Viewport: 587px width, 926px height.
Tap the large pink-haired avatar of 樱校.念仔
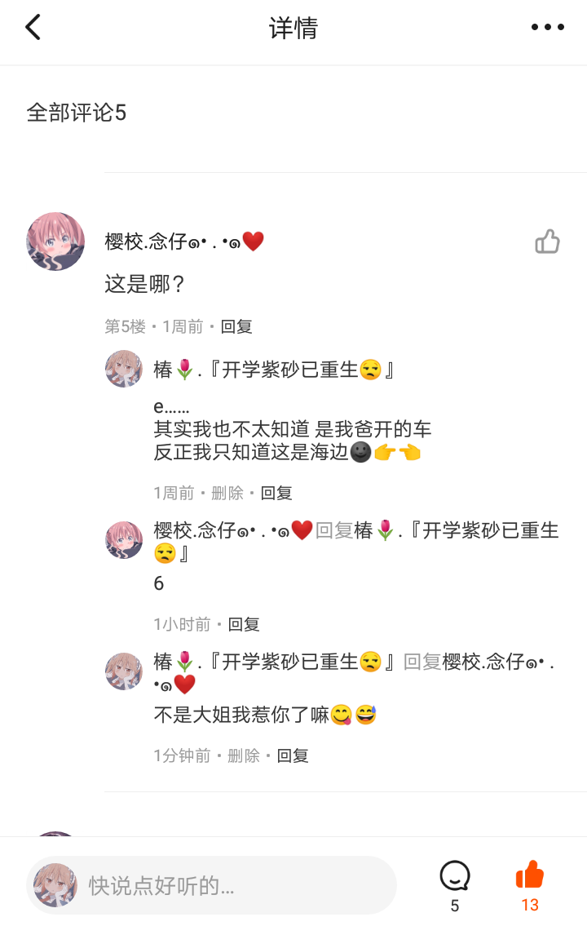coord(55,241)
